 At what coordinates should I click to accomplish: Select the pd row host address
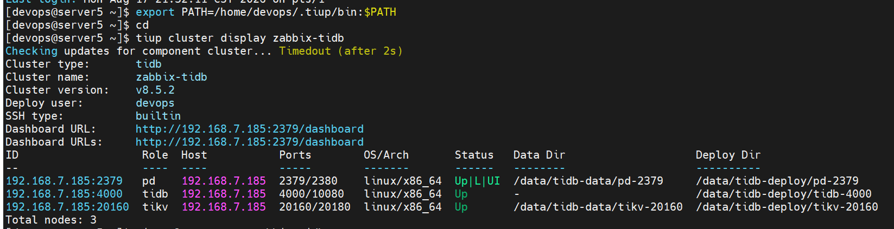point(224,181)
